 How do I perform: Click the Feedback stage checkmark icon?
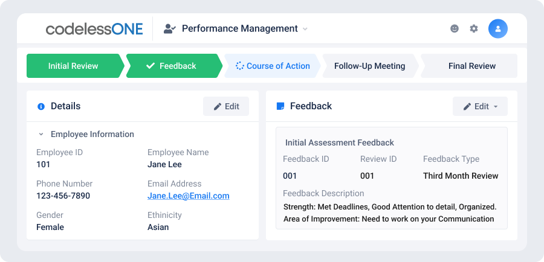pyautogui.click(x=151, y=66)
